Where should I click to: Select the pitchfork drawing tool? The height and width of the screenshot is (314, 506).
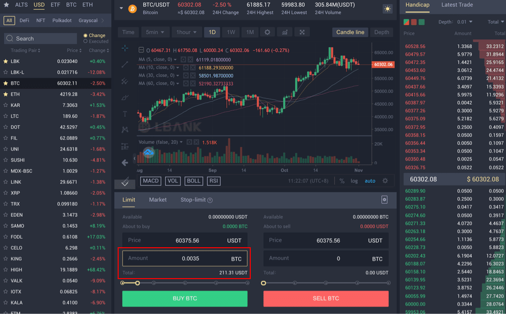(x=125, y=81)
